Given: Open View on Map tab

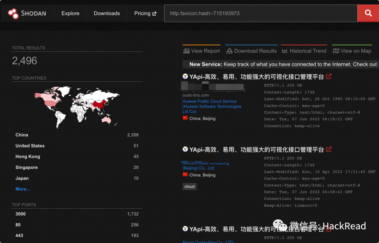Looking at the screenshot, I should (x=352, y=51).
